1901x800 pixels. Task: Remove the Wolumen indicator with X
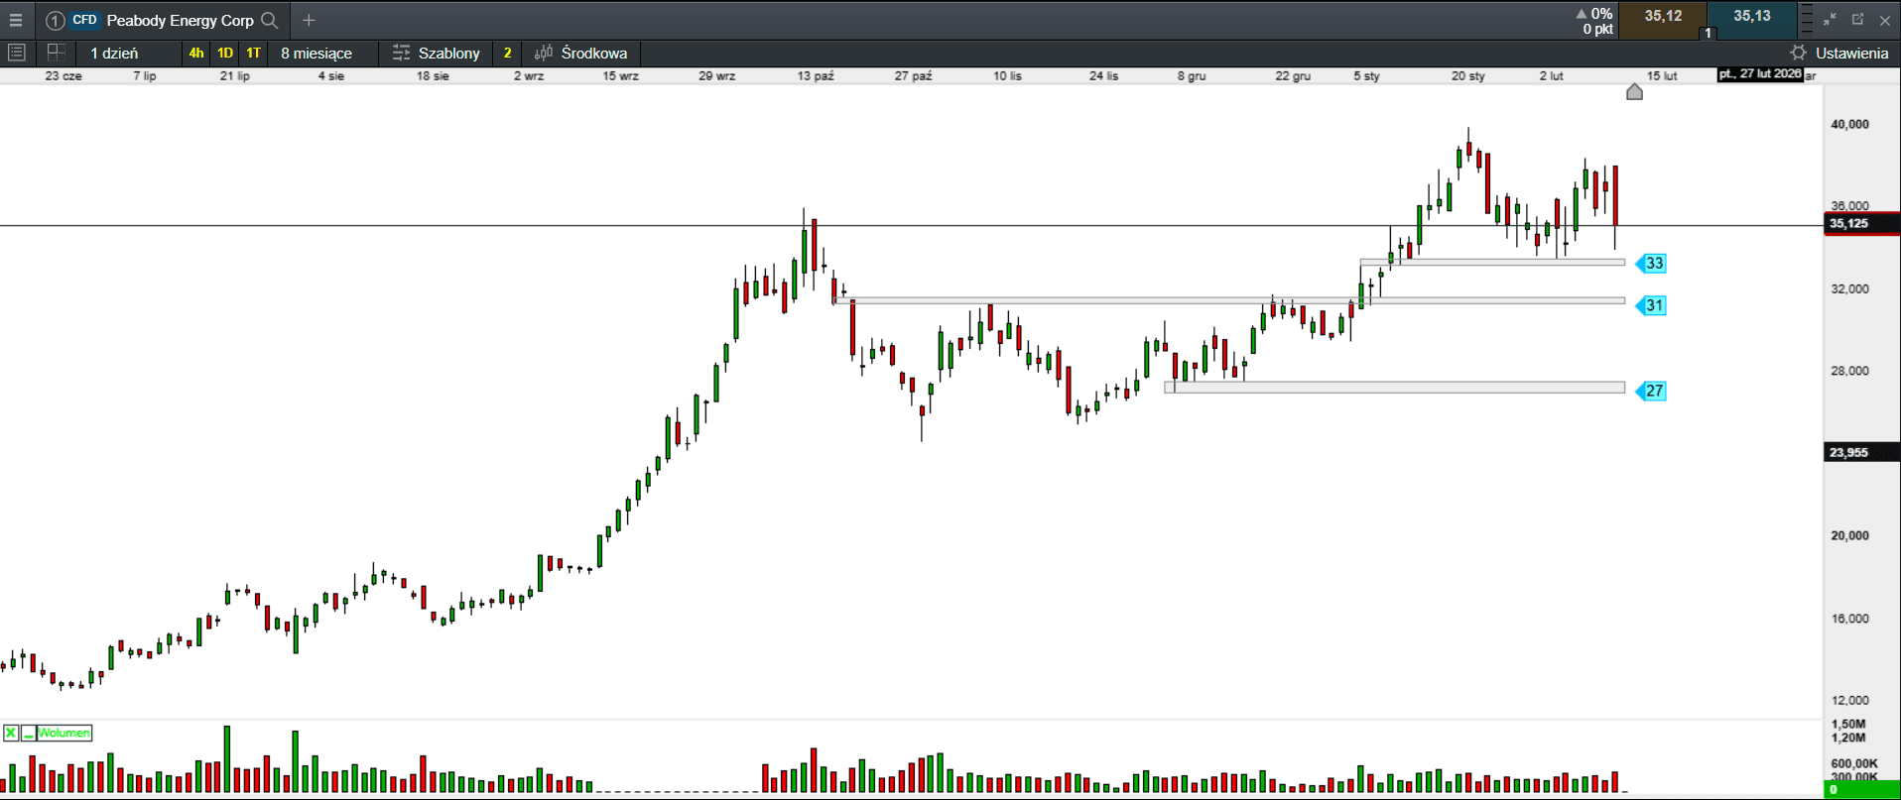coord(11,733)
